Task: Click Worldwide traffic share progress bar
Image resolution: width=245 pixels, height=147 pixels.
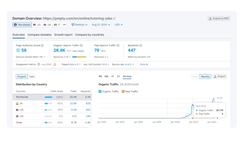Action: pos(48,97)
